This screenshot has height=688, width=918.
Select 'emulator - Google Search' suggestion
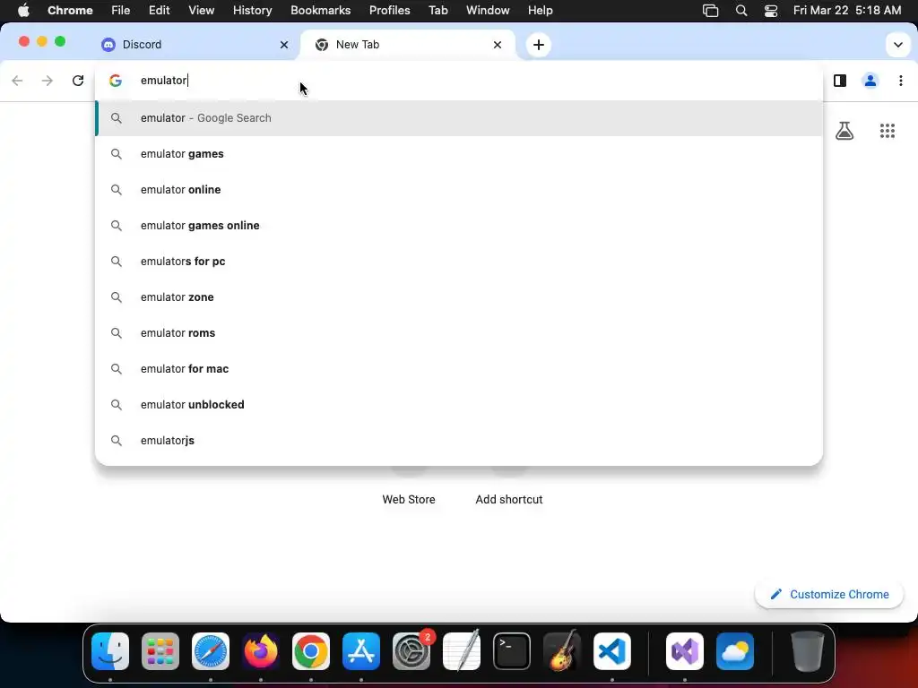tap(459, 118)
